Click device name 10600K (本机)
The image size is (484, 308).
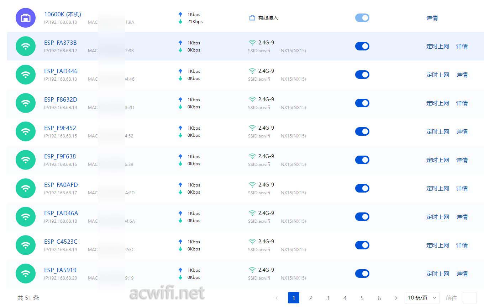coord(63,14)
